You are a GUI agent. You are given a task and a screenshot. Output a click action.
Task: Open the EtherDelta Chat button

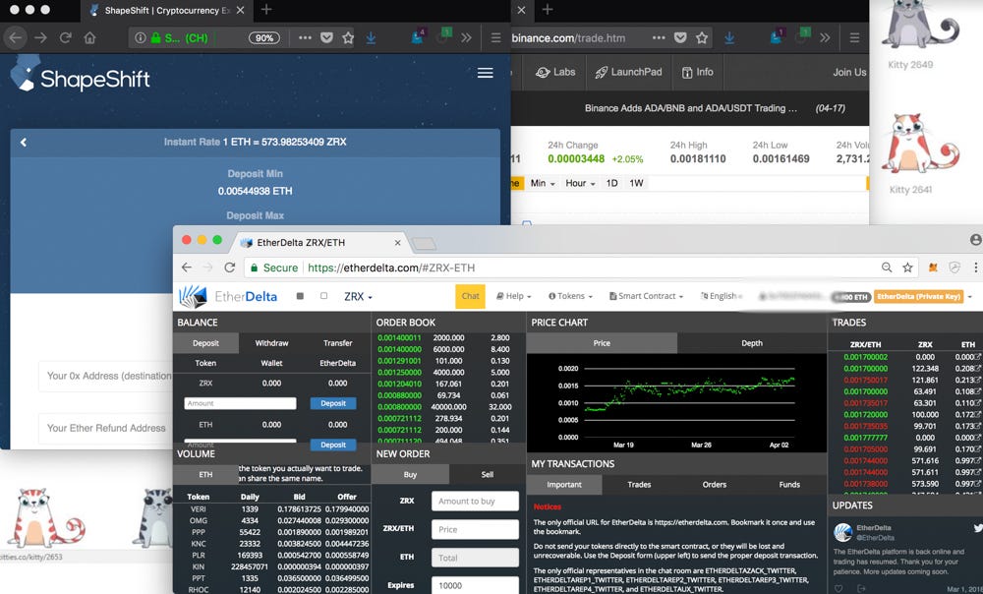470,296
